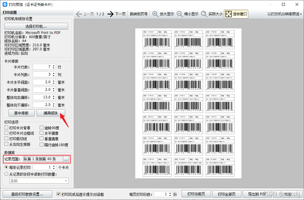The height and width of the screenshot is (200, 304).
Task: Click the zoom out magnifier icon
Action: 180,14
